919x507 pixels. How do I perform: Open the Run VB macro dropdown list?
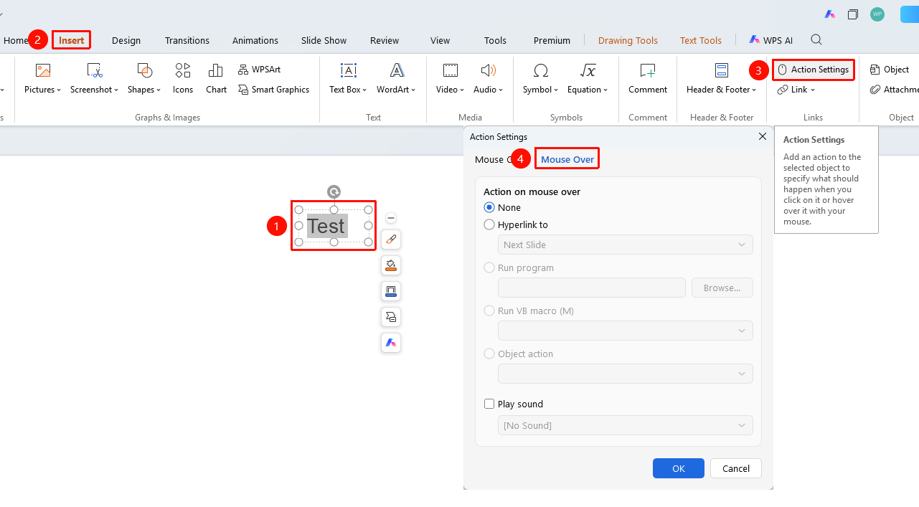626,331
